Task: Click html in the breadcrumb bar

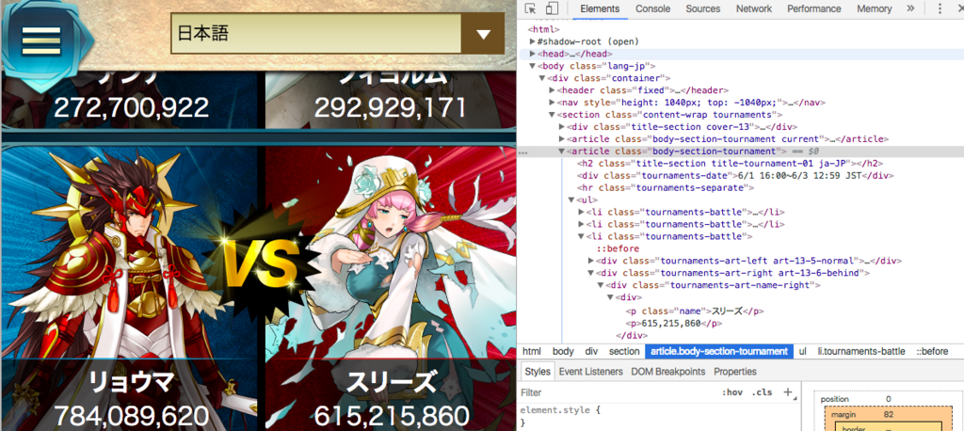Action: pos(532,352)
